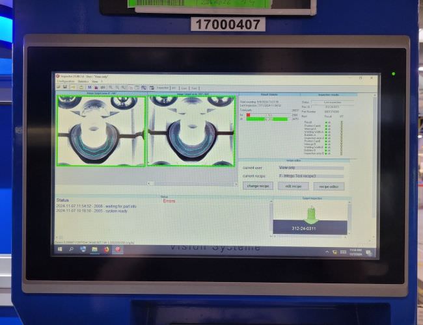Click the green indicator in Welding Width A row
The image size is (423, 325).
pyautogui.click(x=326, y=132)
